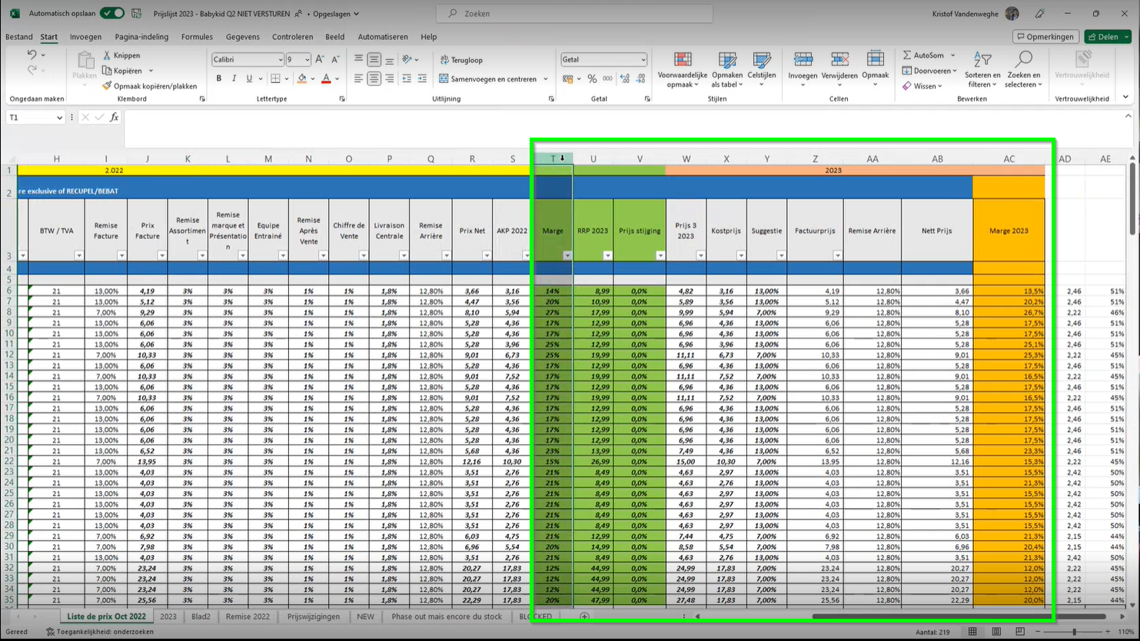Activate Opmaak kopiëren/plakken format painter
This screenshot has width=1140, height=641.
coord(149,86)
